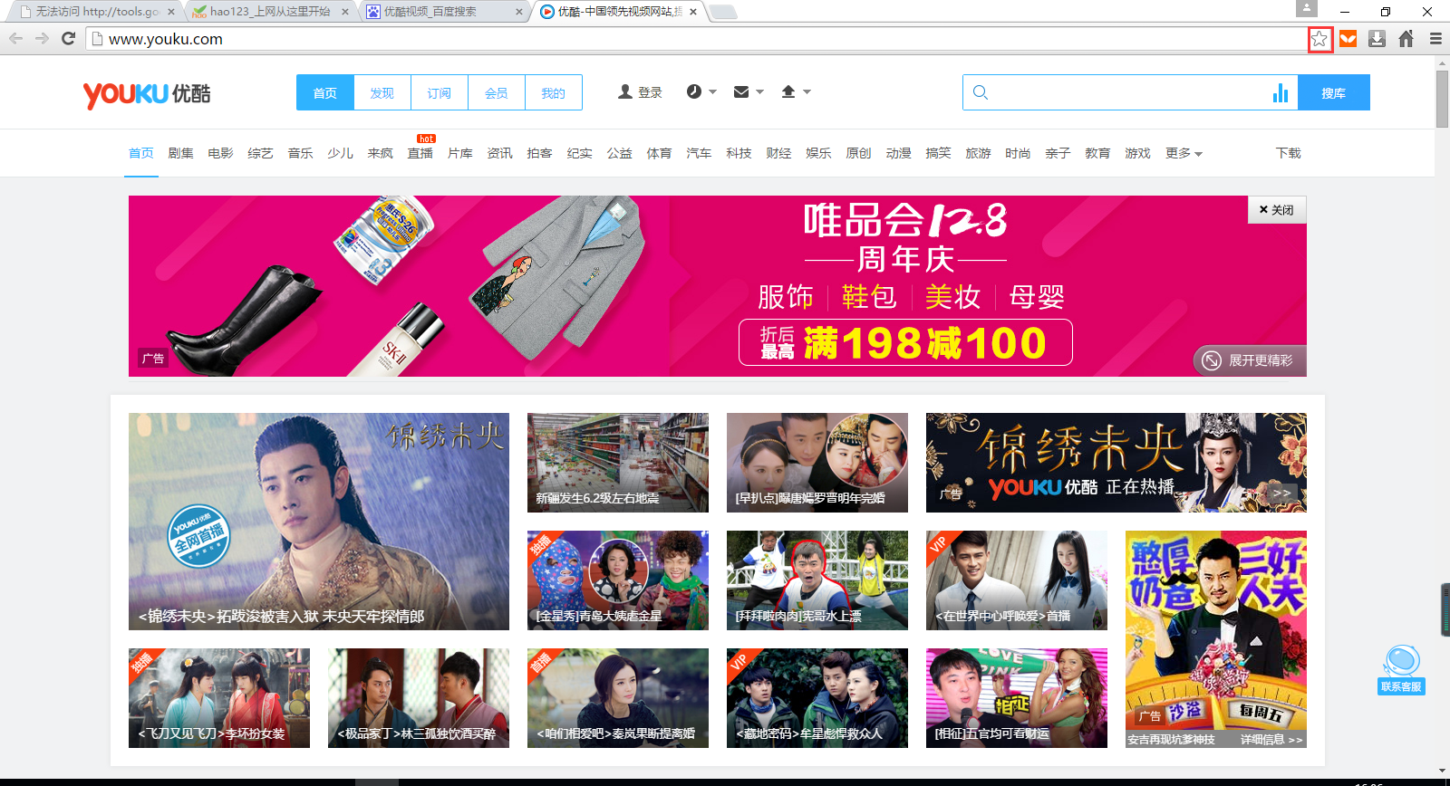The height and width of the screenshot is (786, 1450).
Task: Open the 游戏 category link
Action: (1138, 153)
